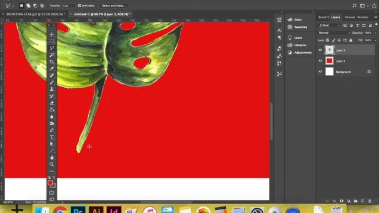Toggle lock image pixels brush icon
Viewport: 379px width, 213px height.
coord(333,40)
